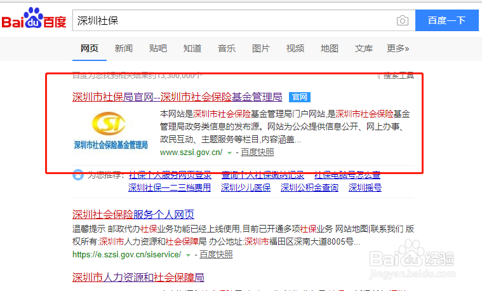
Task: Click the Baidu logo
Action: (34, 18)
